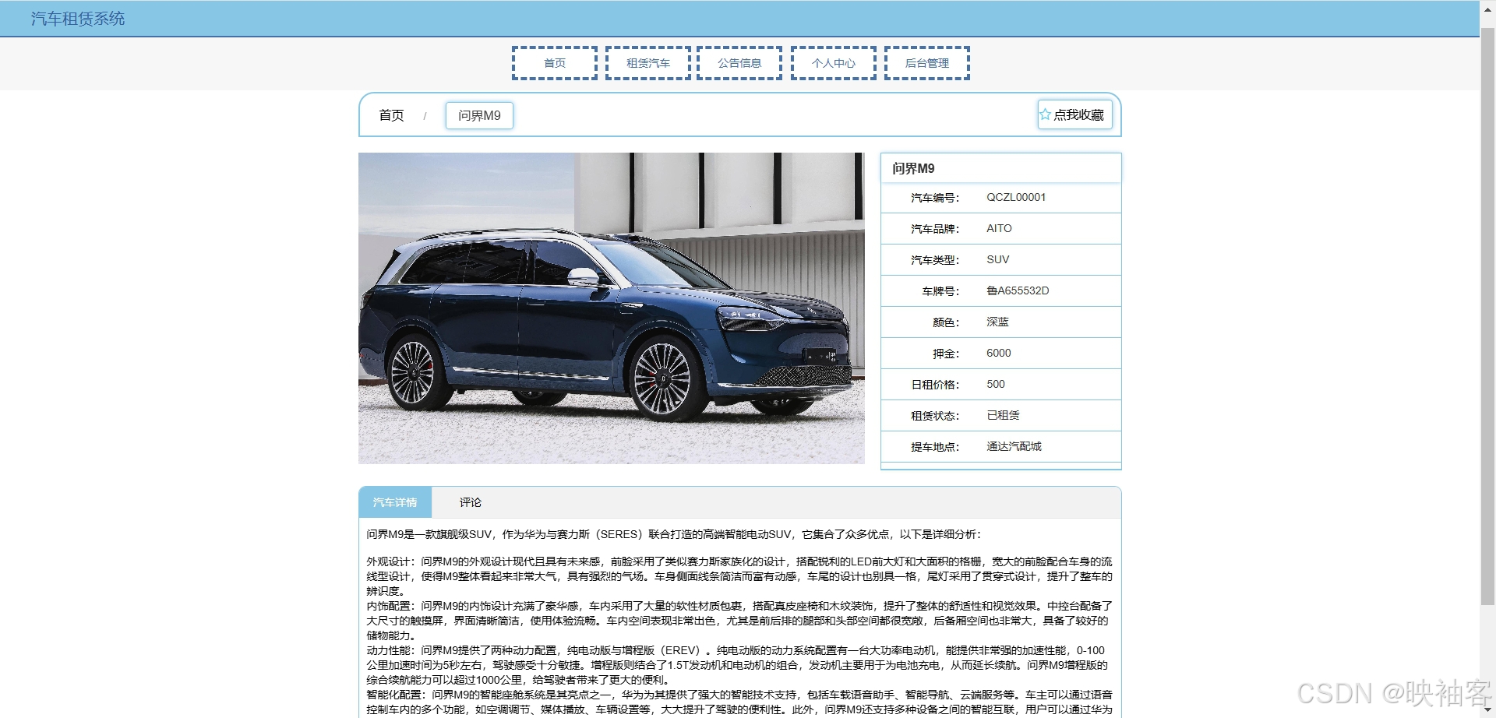Screen dimensions: 1496x718
Task: Click the paragraph starting 智能化配置
Action: tap(739, 702)
